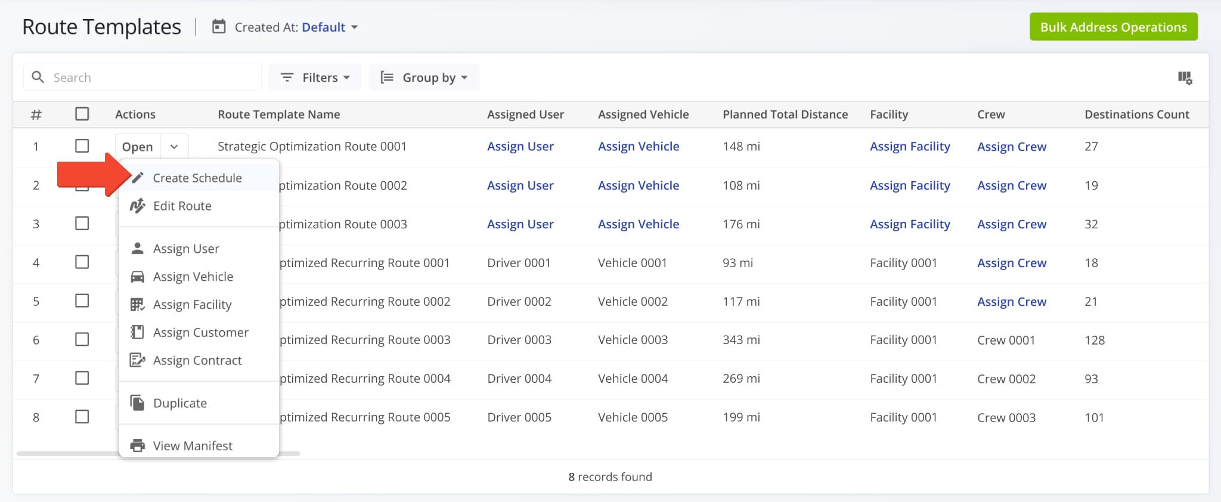Viewport: 1221px width, 502px height.
Task: Enable the checkbox for row 6
Action: [x=82, y=340]
